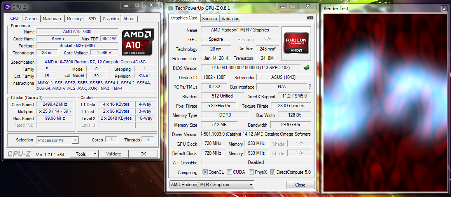Click the Tools button in CPU-Z
This screenshot has width=451, height=197.
point(81,154)
